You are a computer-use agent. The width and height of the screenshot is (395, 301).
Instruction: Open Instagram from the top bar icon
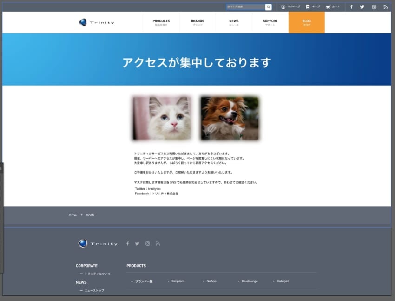click(x=374, y=7)
